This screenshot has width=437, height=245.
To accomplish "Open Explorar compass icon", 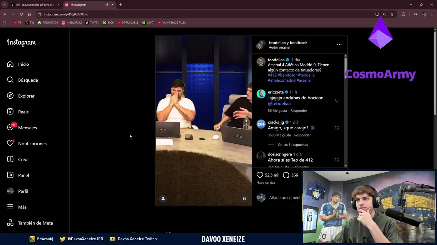I will click(x=10, y=96).
